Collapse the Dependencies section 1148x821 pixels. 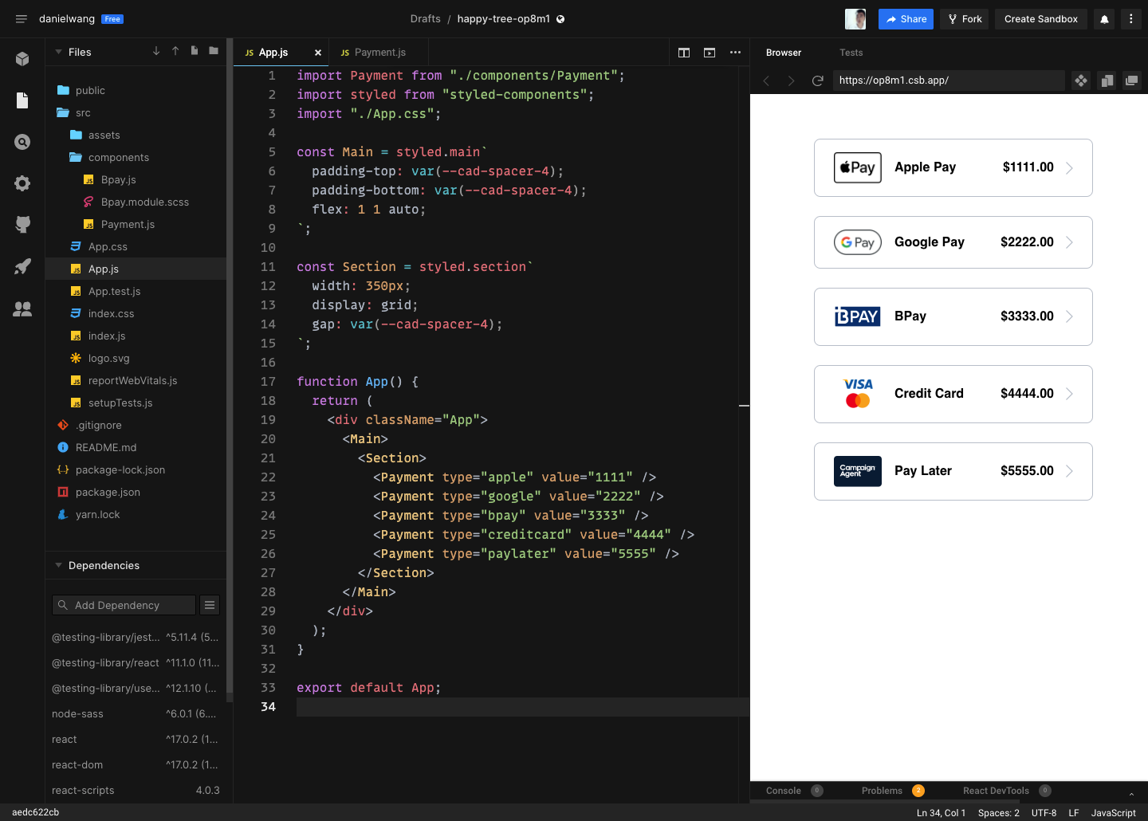coord(58,565)
